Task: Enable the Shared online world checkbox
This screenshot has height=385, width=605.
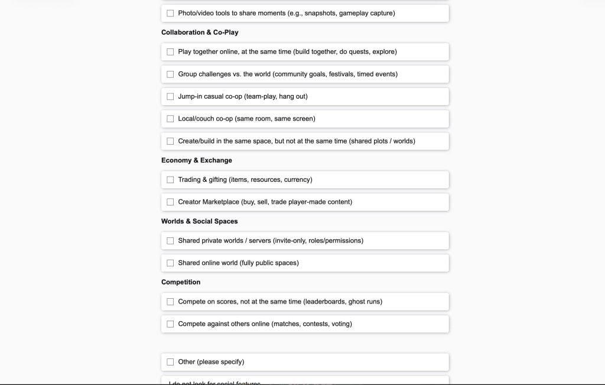Action: point(170,263)
